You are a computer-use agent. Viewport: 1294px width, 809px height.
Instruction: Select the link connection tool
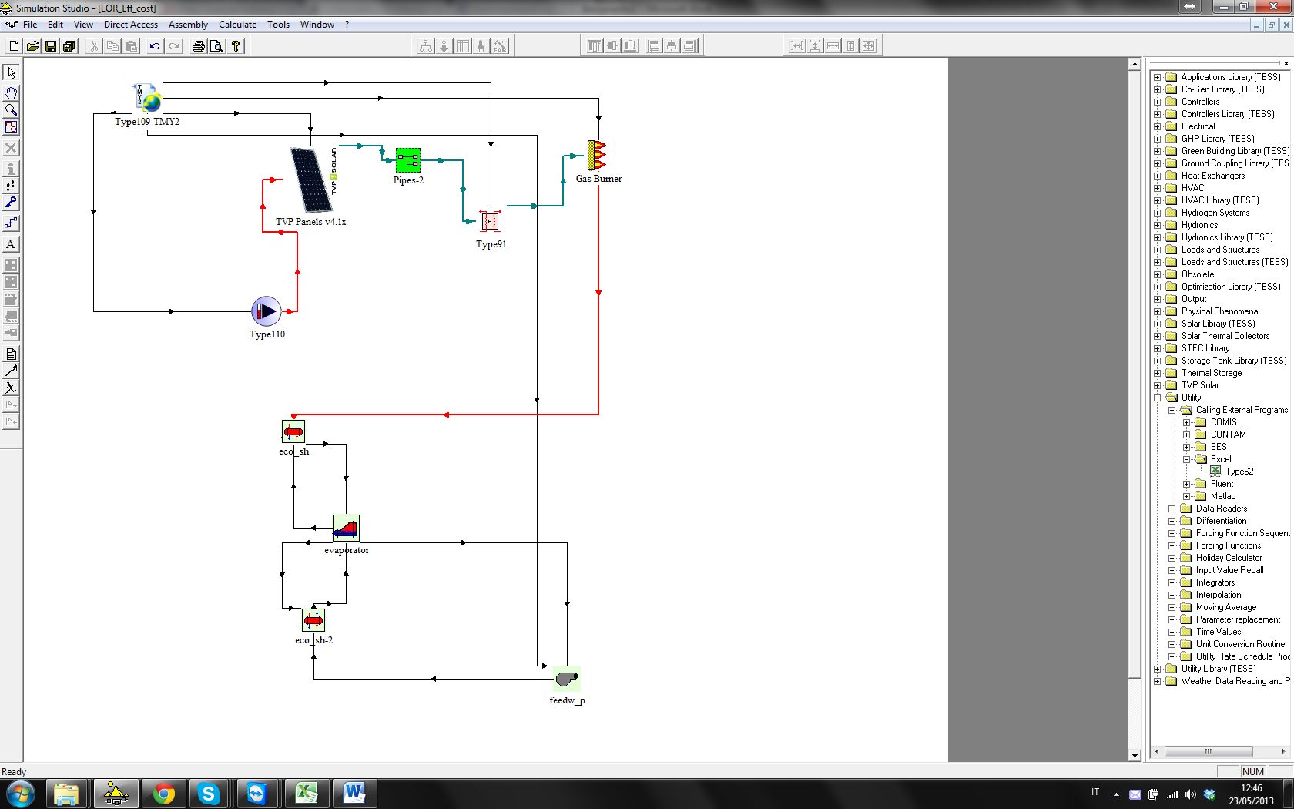(x=11, y=223)
